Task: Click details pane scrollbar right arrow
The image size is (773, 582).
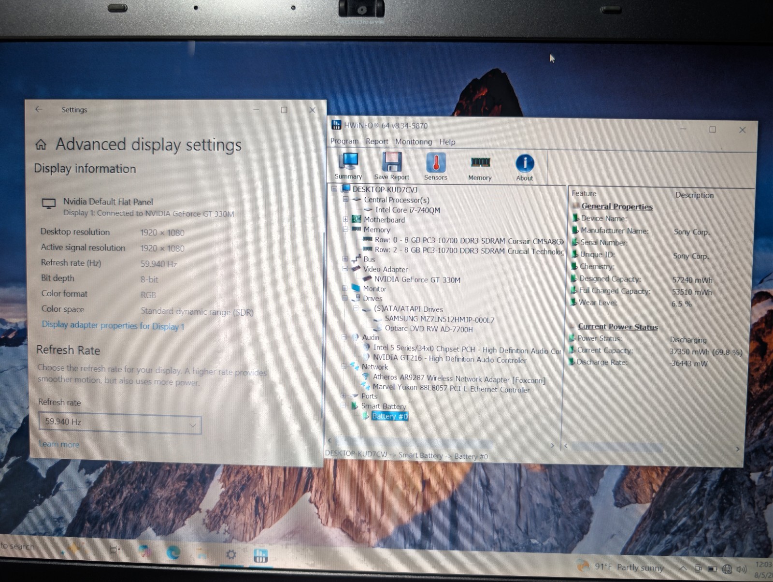Action: pos(737,449)
